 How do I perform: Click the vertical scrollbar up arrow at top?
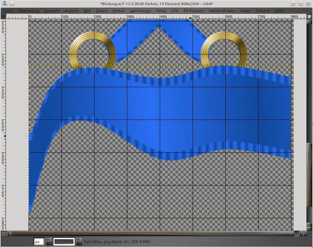coord(309,22)
